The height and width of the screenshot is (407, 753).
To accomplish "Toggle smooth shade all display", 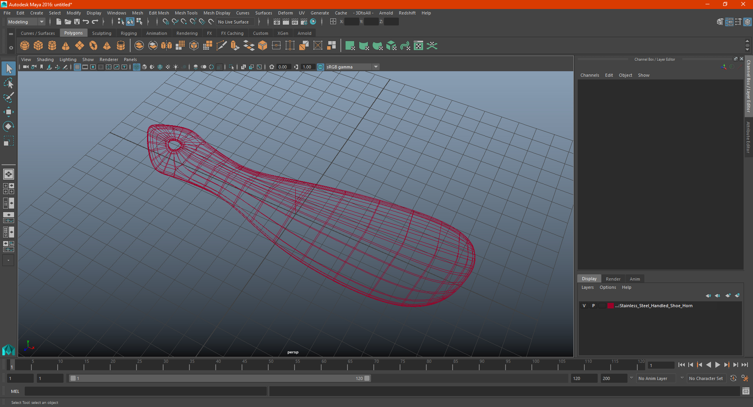I will (144, 67).
